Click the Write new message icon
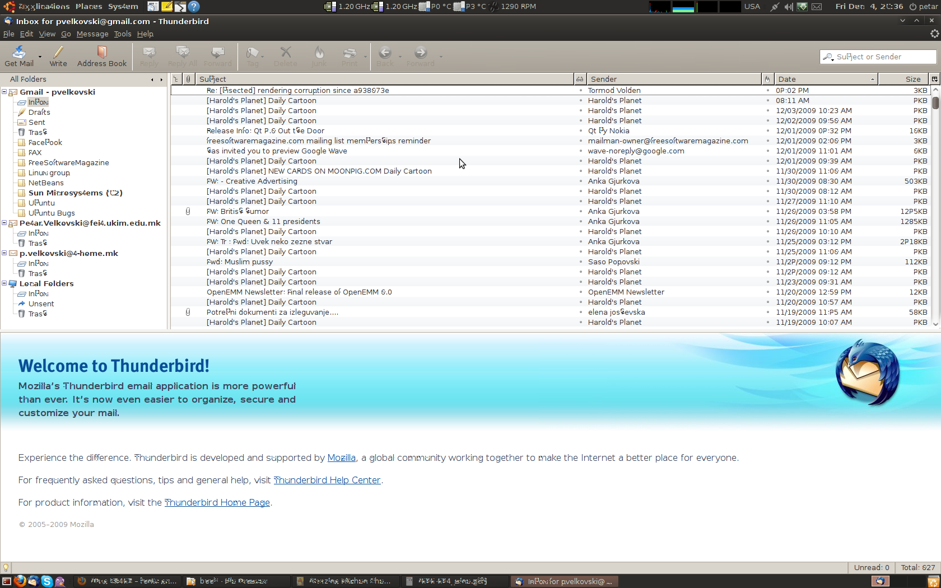Viewport: 941px width, 588px height. pos(58,56)
